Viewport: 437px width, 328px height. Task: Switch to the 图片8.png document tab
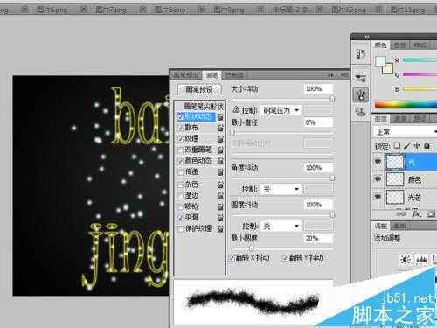click(x=170, y=10)
